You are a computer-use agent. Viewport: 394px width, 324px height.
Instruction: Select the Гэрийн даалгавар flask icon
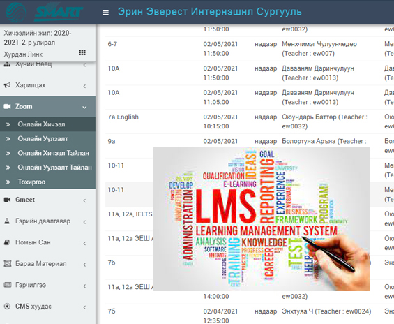[x=7, y=221]
